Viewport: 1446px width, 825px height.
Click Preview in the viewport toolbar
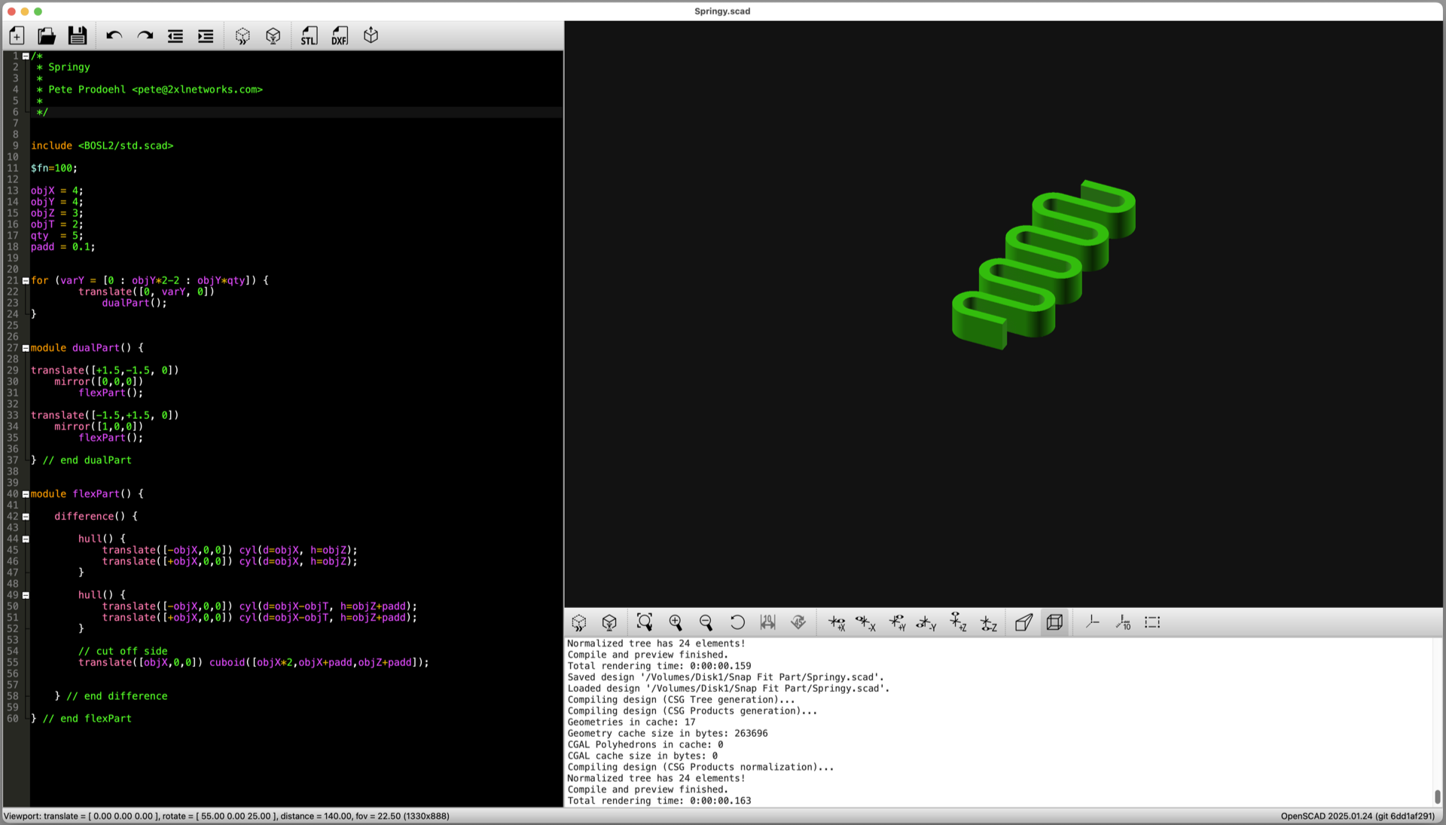(x=579, y=622)
